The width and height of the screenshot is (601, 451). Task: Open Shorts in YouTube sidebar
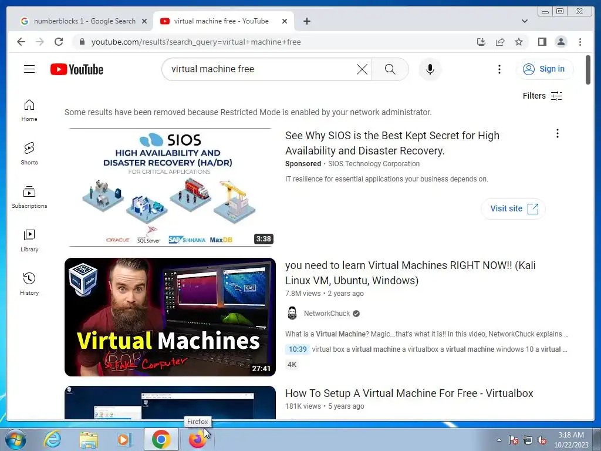[29, 154]
